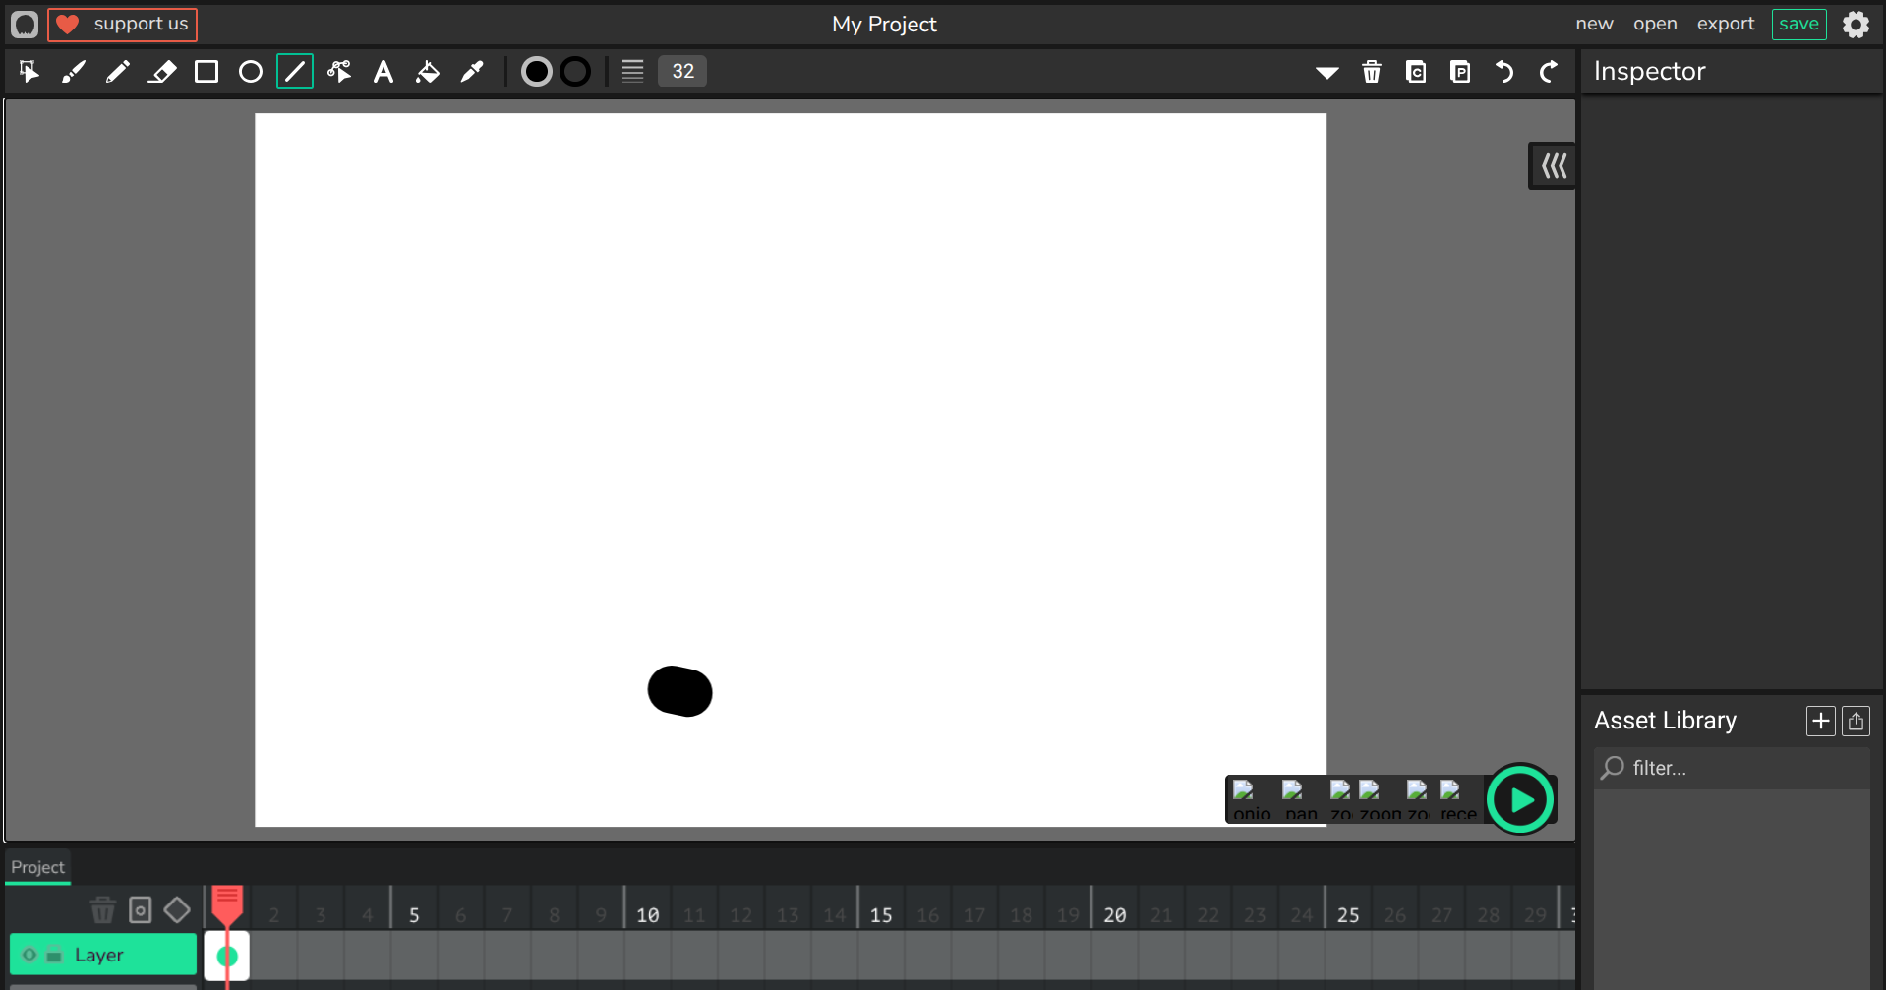
Task: Choose the Rectangle shape tool
Action: point(206,72)
